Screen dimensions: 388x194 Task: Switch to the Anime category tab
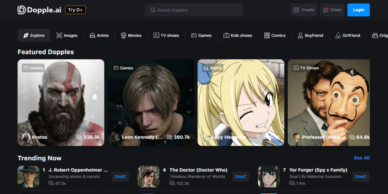99,36
